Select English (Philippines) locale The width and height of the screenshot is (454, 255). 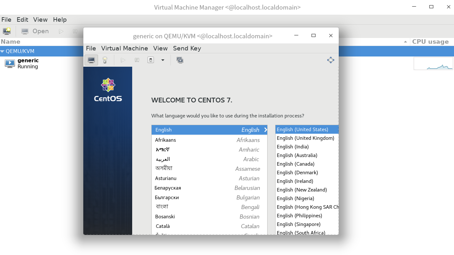coord(307,216)
